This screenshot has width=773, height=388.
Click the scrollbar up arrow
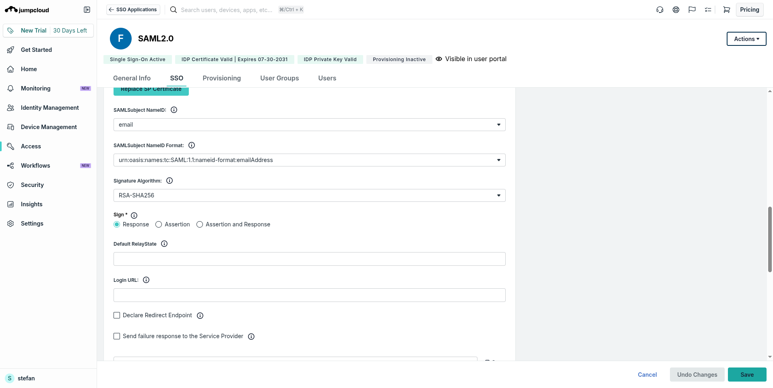770,91
